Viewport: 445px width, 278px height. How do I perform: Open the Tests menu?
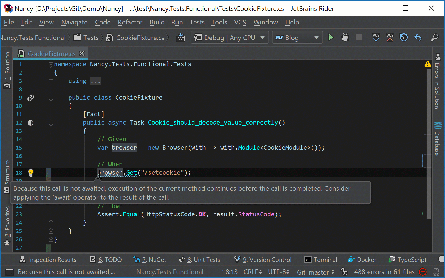197,22
